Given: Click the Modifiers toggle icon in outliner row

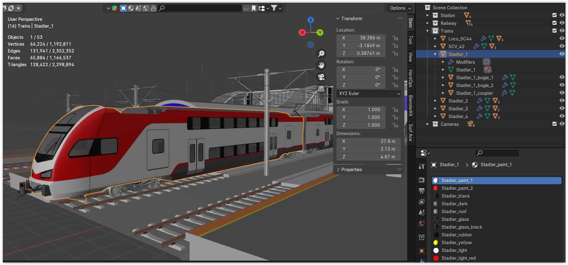Looking at the screenshot, I should click(x=486, y=62).
